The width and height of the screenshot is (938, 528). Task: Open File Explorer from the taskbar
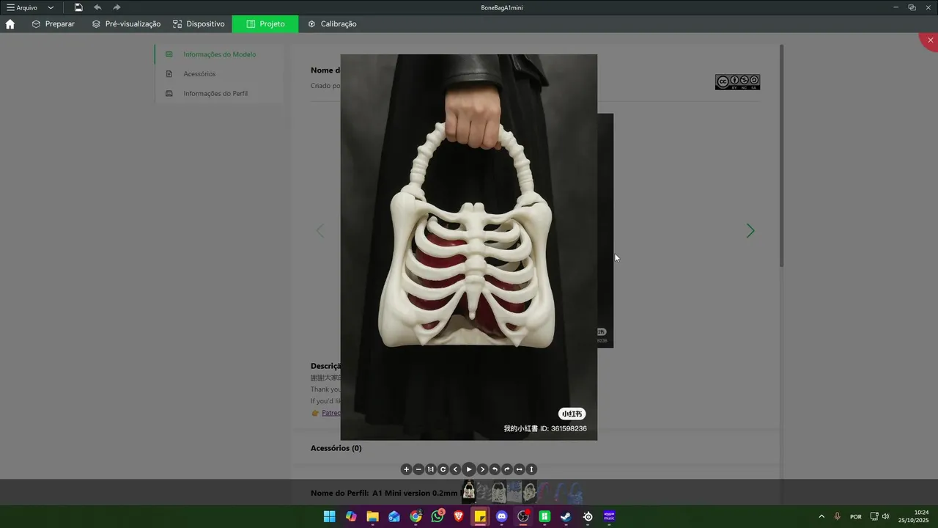click(372, 516)
